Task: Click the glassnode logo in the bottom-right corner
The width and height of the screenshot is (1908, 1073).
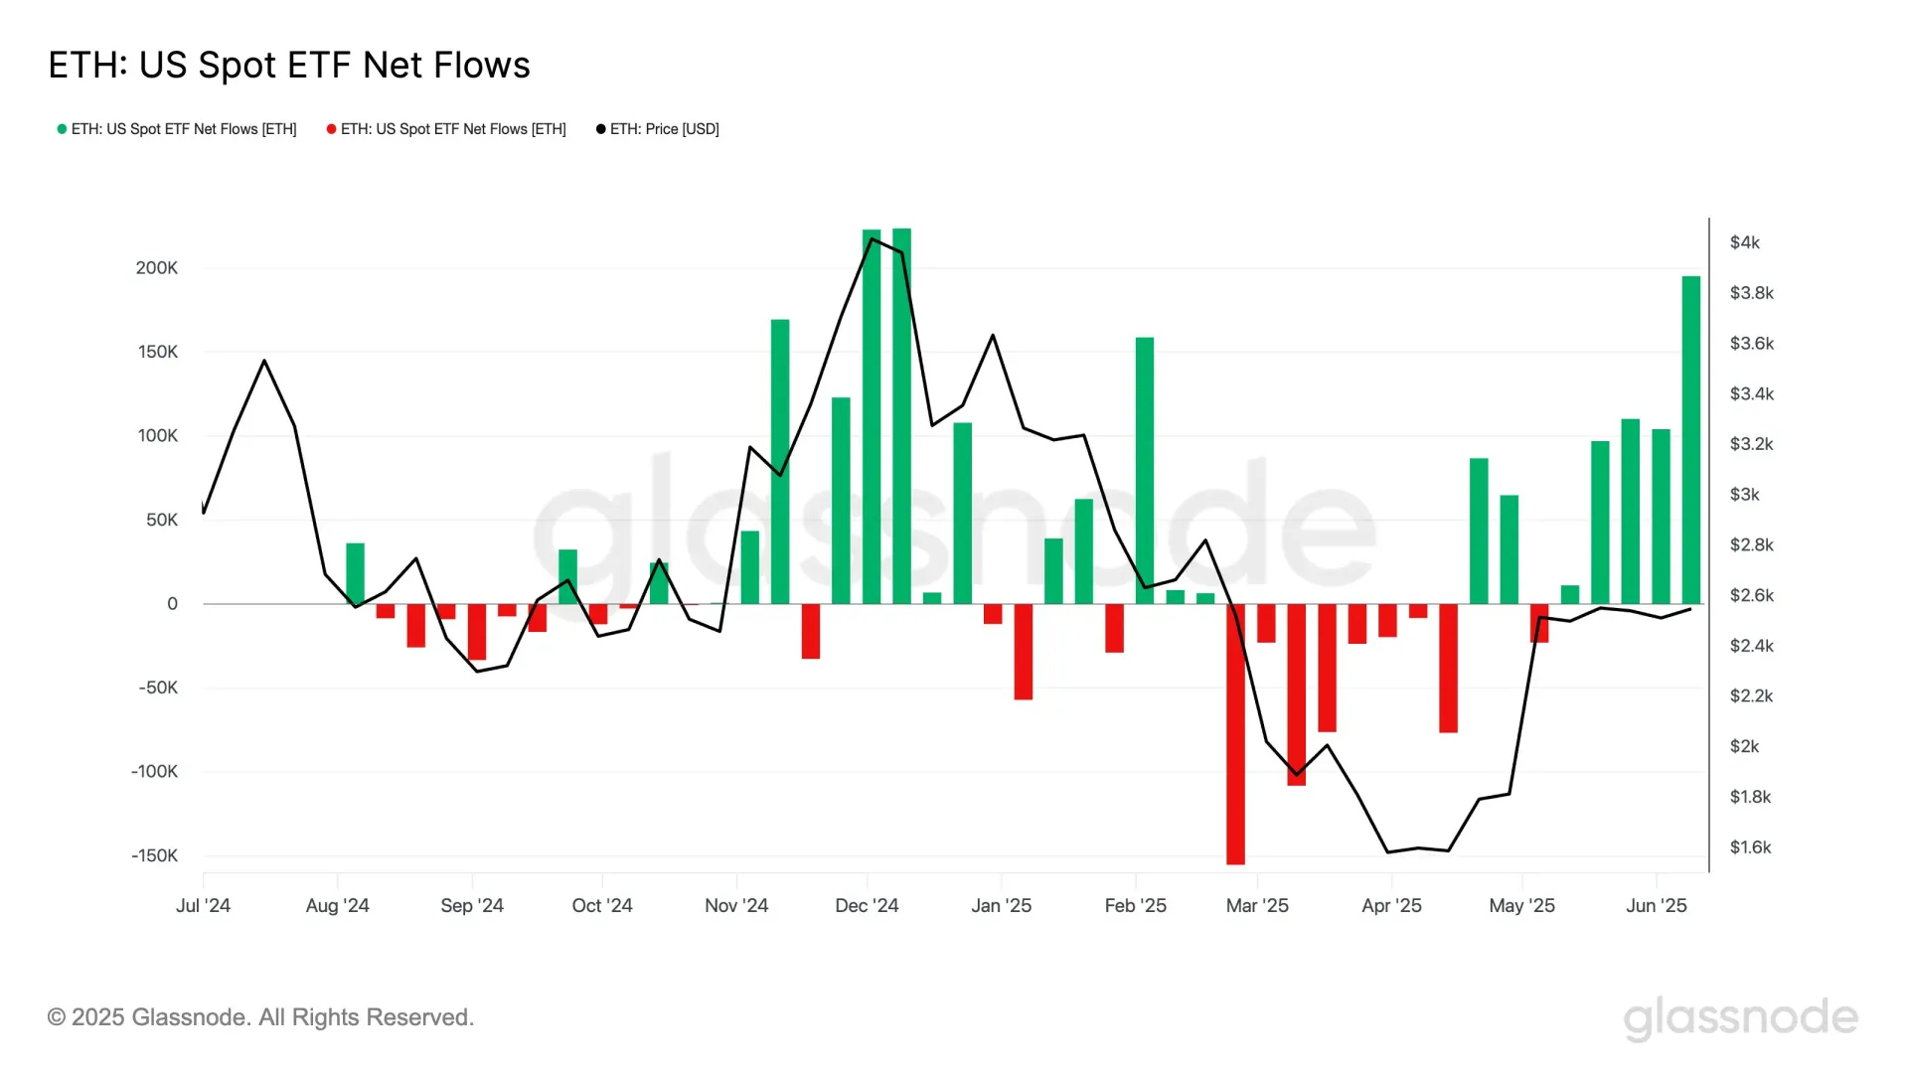Action: [1740, 1018]
